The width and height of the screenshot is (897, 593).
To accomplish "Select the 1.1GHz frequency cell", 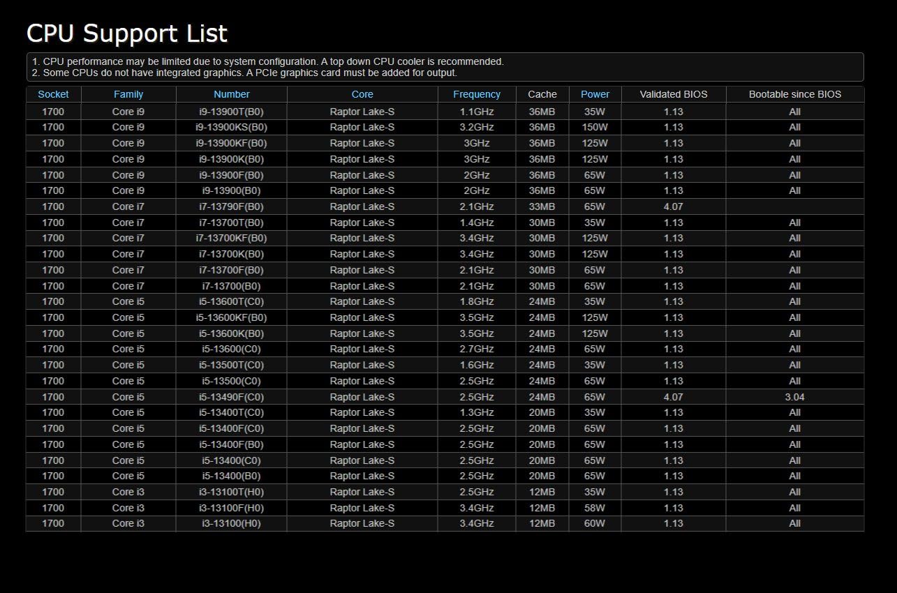I will point(477,112).
